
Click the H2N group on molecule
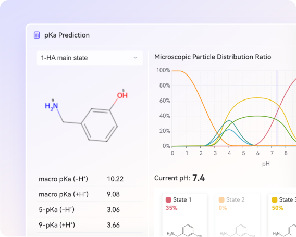(x=52, y=106)
